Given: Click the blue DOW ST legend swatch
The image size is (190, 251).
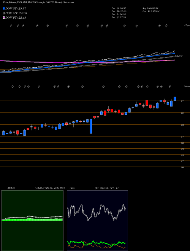Looking at the screenshot, I should [x=4, y=9].
